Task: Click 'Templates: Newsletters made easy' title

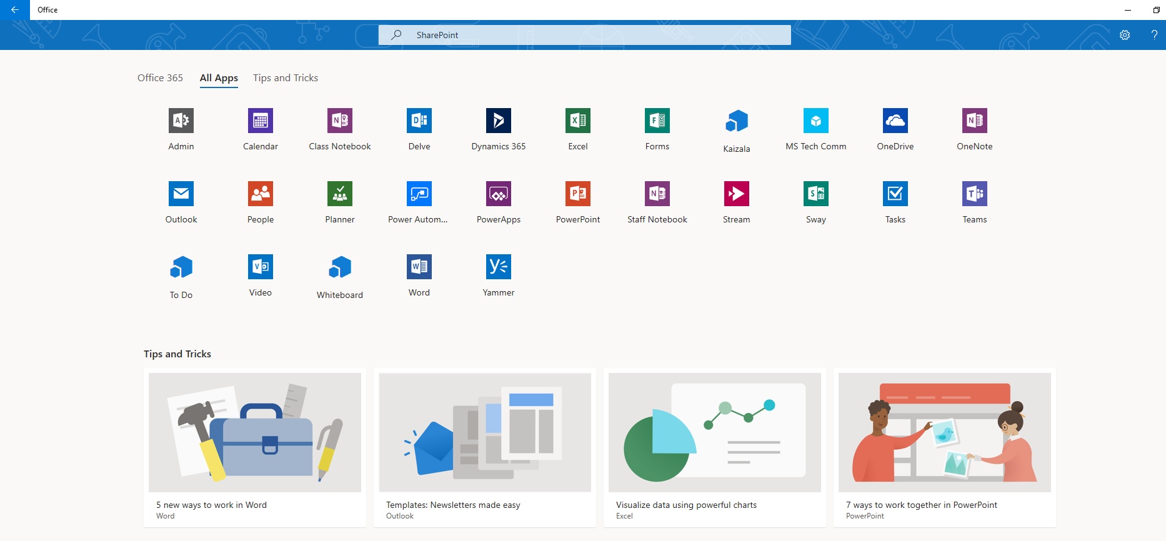Action: pos(453,505)
